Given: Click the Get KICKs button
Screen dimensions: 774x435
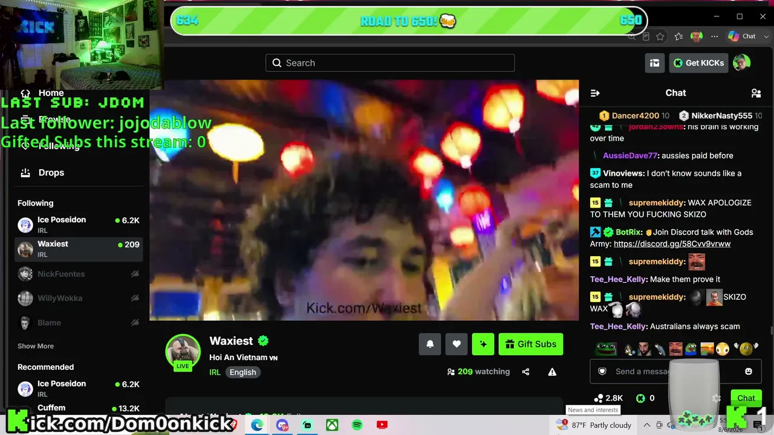Looking at the screenshot, I should pos(698,63).
